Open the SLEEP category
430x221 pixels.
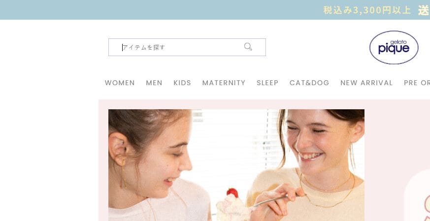(267, 83)
